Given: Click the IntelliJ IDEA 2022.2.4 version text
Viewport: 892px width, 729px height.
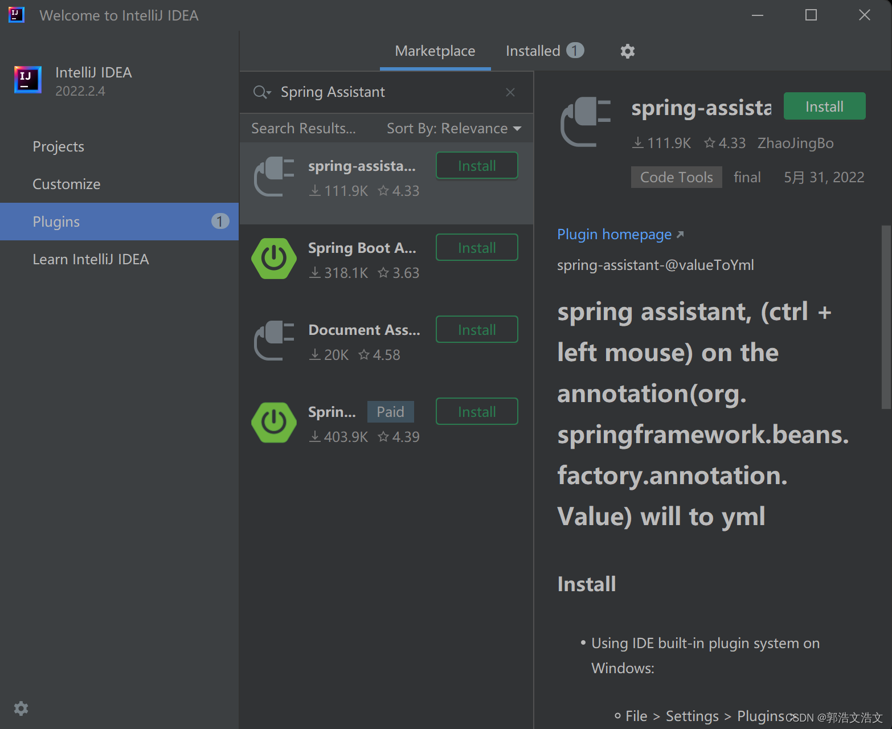Looking at the screenshot, I should [x=80, y=91].
